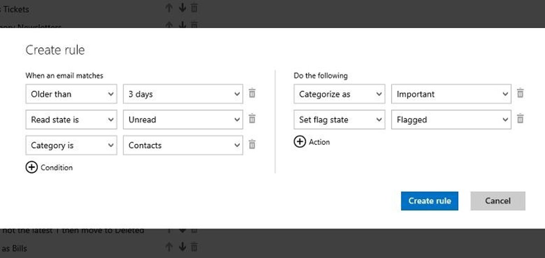Click the plus icon to add a condition
Viewport: 545px width, 258px height.
click(31, 168)
